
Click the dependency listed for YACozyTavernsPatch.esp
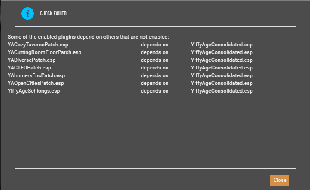[222, 45]
